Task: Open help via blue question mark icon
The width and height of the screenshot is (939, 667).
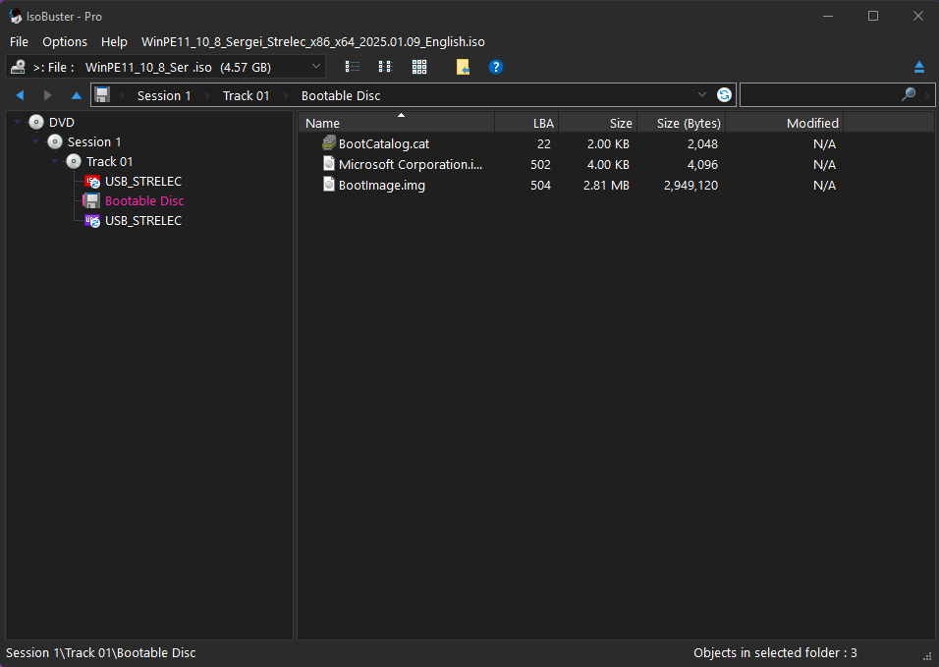Action: (496, 67)
